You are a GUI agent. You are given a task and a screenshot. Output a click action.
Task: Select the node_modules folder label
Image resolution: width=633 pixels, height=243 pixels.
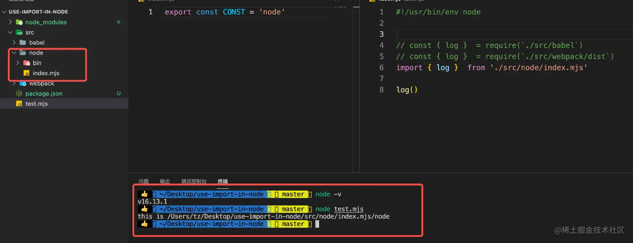(46, 22)
